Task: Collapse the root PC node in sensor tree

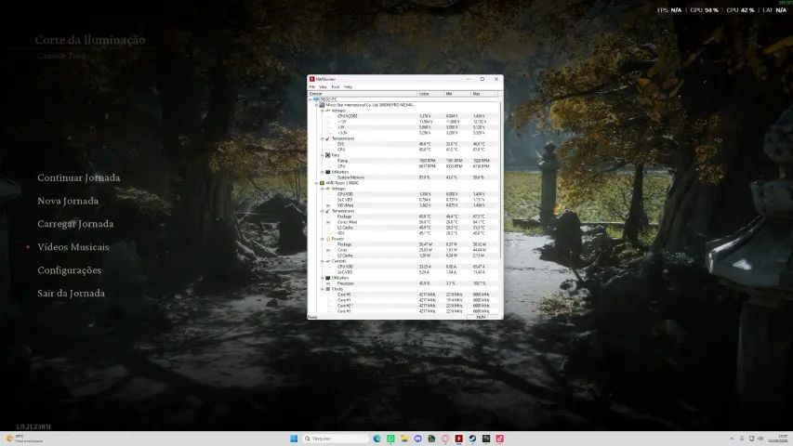Action: click(311, 99)
